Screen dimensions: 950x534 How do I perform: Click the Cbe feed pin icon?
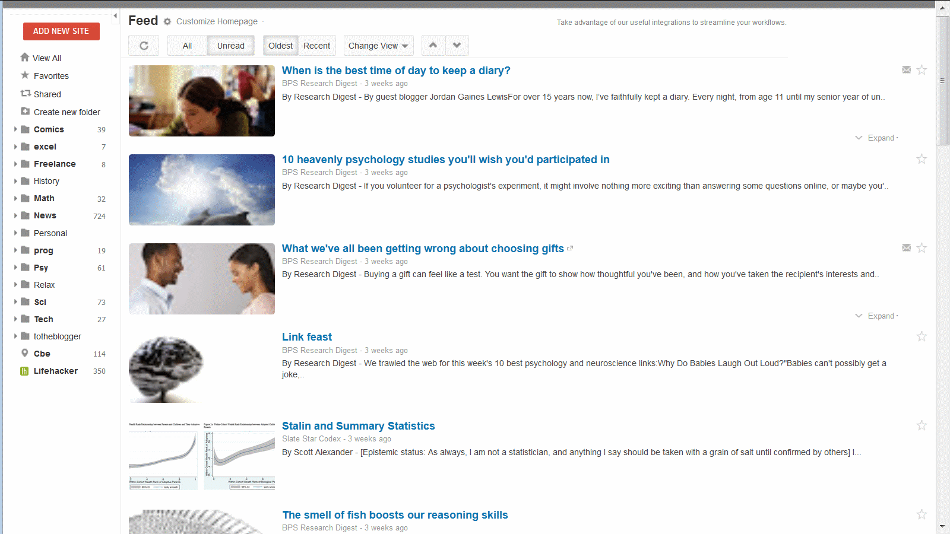click(25, 353)
